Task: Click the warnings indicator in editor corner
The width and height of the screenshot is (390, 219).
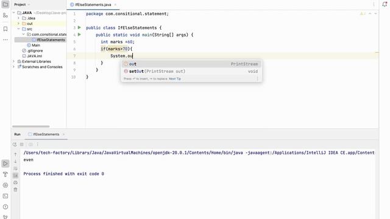Action: click(x=363, y=13)
